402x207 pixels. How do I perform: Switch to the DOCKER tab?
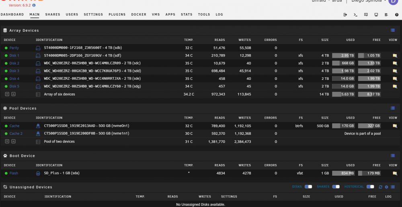139,14
